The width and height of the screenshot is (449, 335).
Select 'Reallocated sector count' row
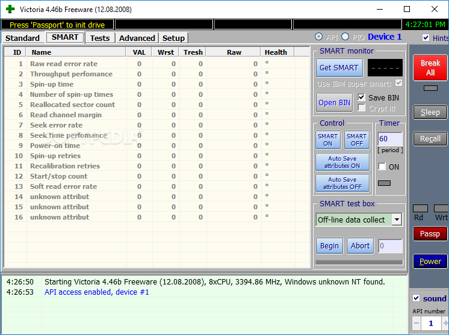coord(157,105)
